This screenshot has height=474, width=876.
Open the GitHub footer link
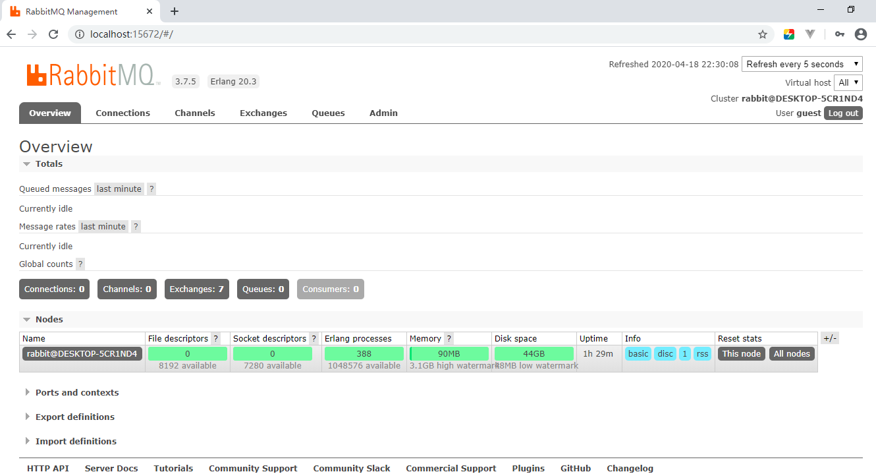click(x=576, y=468)
